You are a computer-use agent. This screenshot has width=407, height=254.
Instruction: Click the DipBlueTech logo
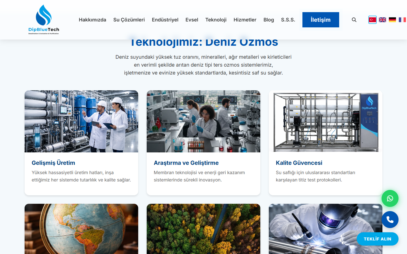click(x=44, y=19)
